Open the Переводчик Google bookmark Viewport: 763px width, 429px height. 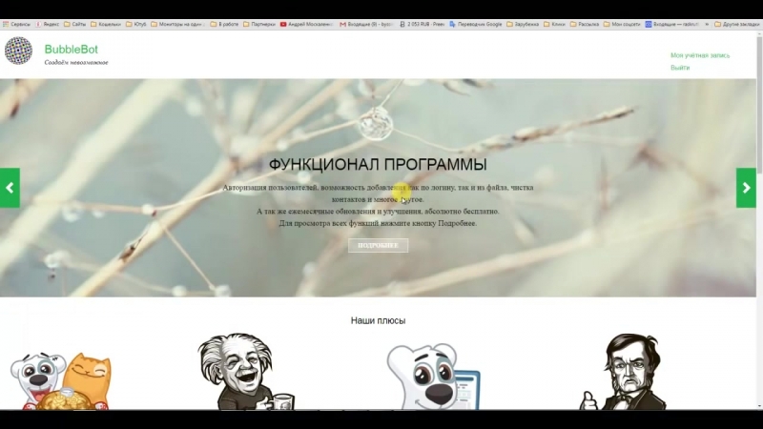(475, 24)
